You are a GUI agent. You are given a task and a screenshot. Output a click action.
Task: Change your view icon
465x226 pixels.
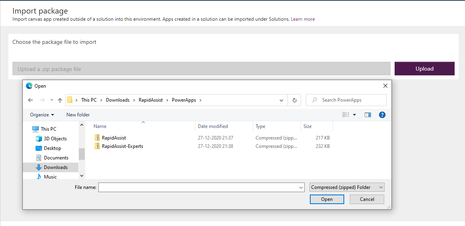coord(346,115)
